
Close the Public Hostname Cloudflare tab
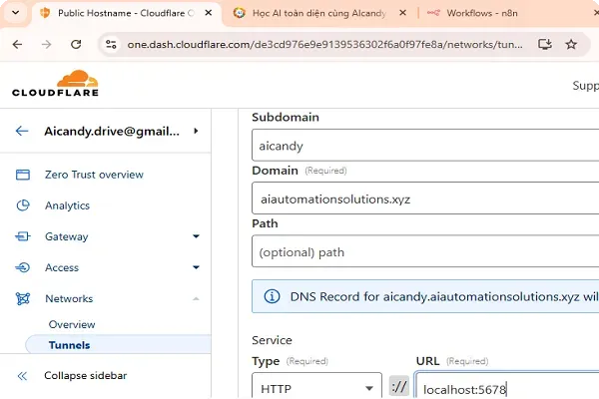pos(209,13)
